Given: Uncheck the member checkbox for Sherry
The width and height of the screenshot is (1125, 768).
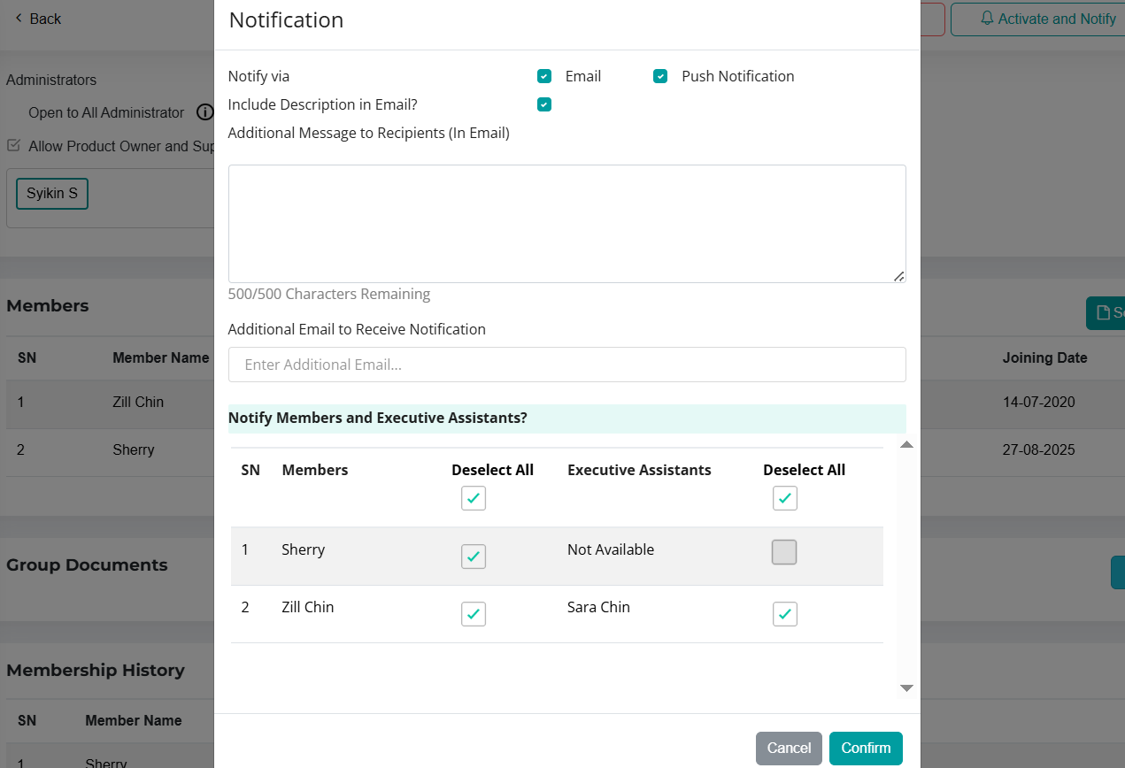Looking at the screenshot, I should pos(474,557).
